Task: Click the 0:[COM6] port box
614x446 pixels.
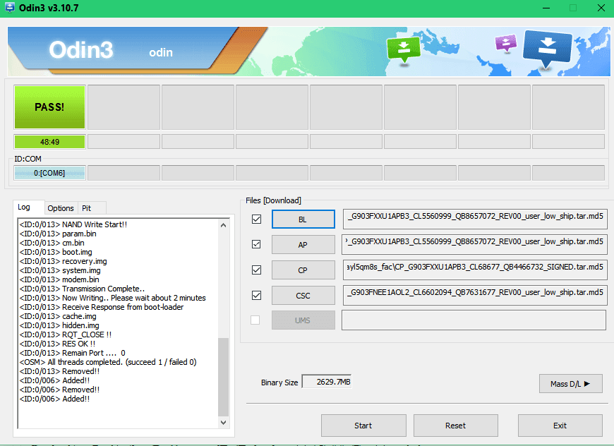Action: coord(49,173)
